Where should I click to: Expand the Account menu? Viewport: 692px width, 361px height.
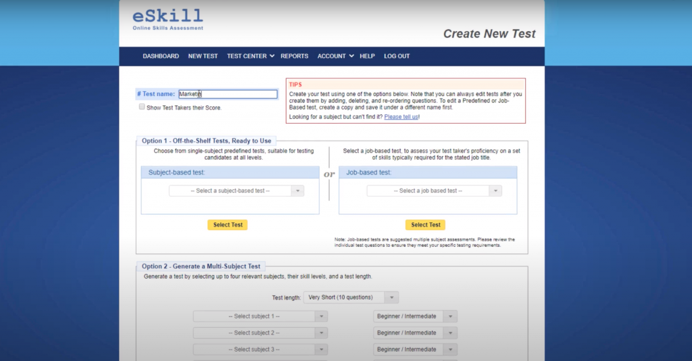click(335, 56)
